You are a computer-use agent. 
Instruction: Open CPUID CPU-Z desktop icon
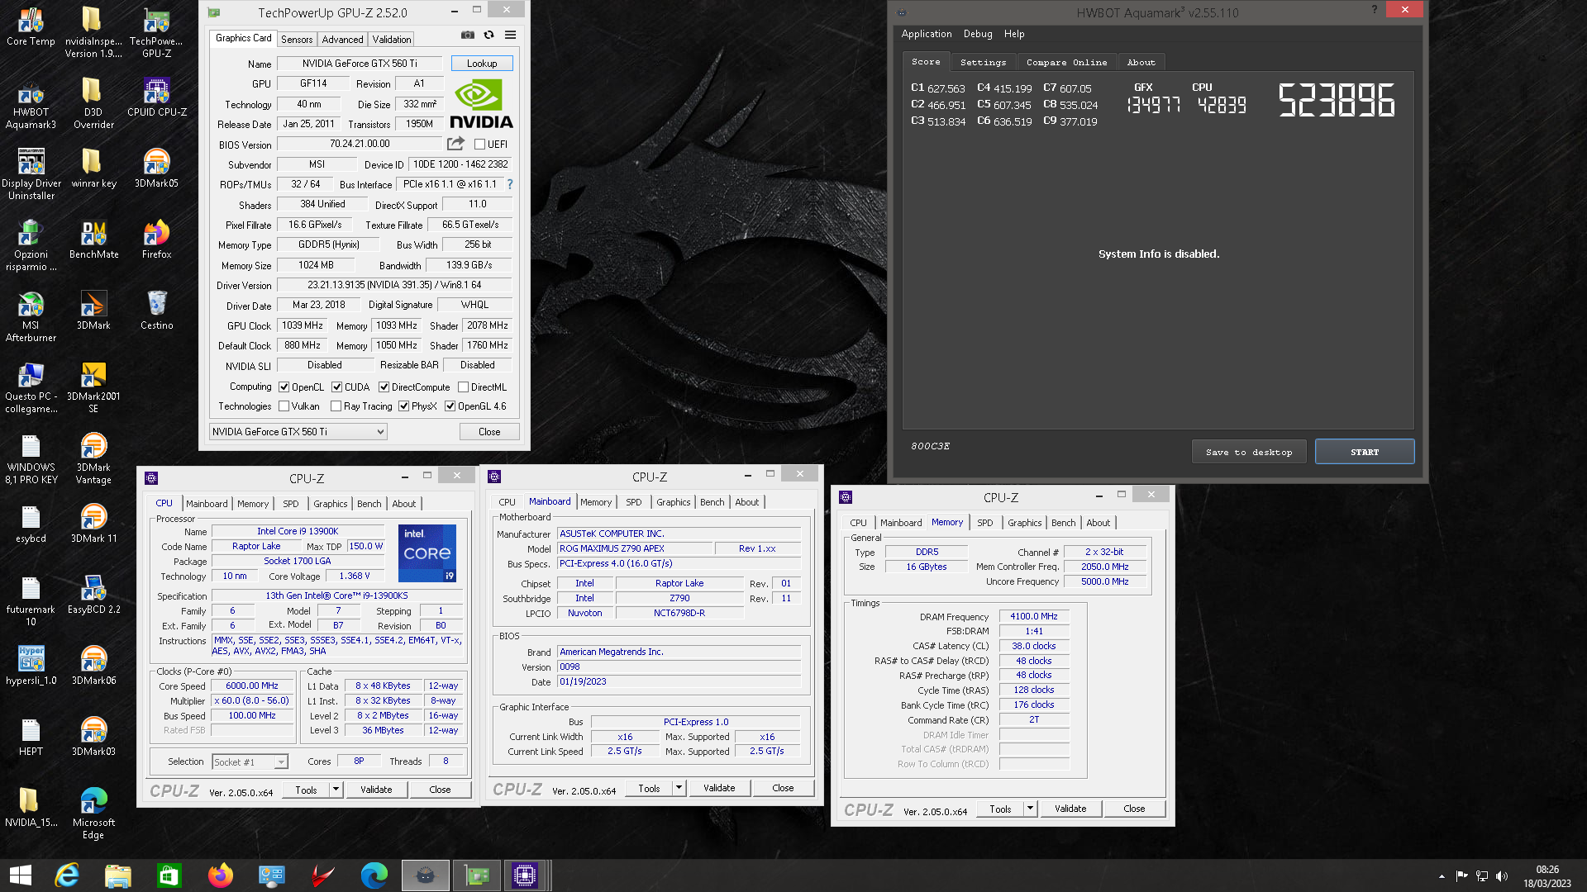(156, 97)
